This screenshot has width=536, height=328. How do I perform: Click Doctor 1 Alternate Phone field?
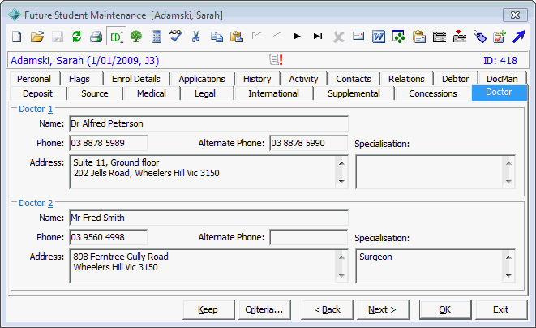coord(308,143)
